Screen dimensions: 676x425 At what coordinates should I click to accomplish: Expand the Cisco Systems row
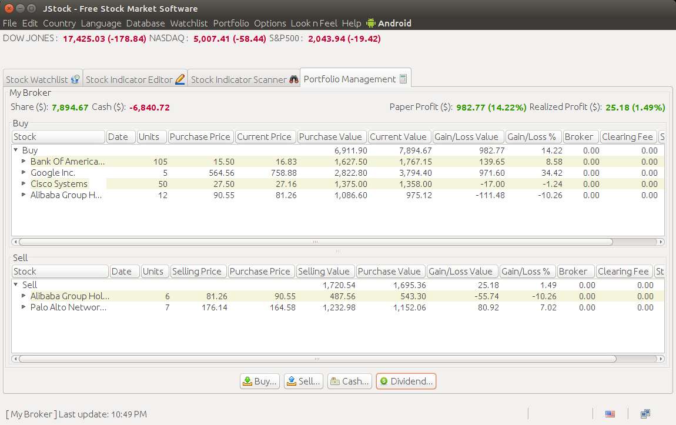(x=24, y=183)
